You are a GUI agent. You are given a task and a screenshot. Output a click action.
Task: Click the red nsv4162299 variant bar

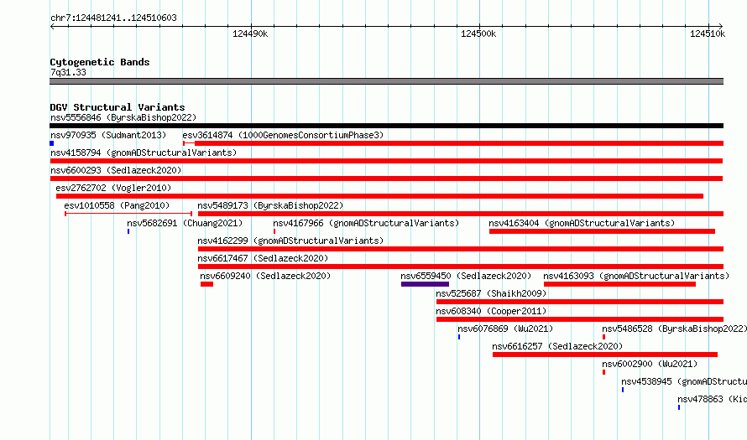pyautogui.click(x=461, y=249)
